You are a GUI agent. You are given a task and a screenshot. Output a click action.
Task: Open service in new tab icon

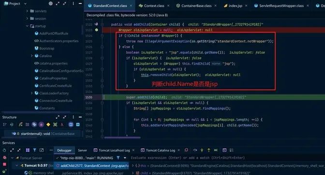click(42, 150)
